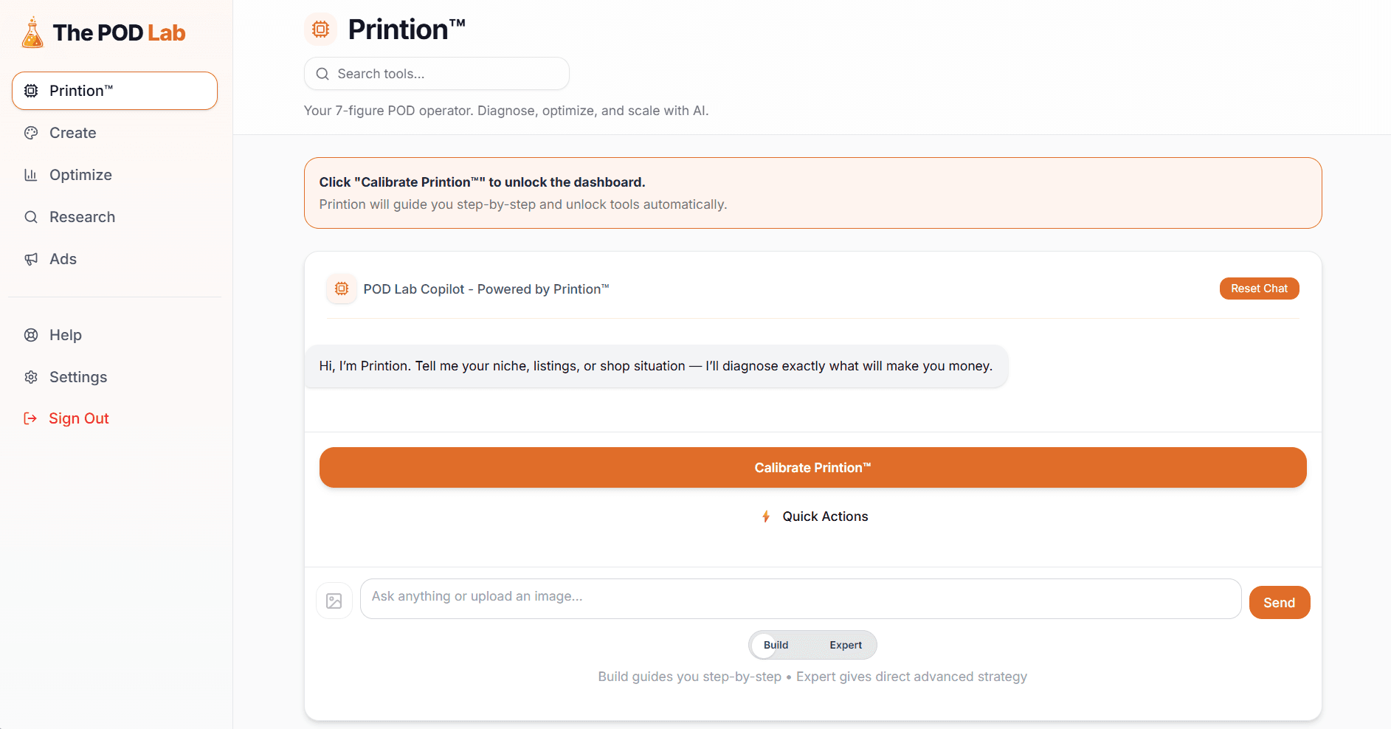
Task: Click the Help icon
Action: point(30,334)
